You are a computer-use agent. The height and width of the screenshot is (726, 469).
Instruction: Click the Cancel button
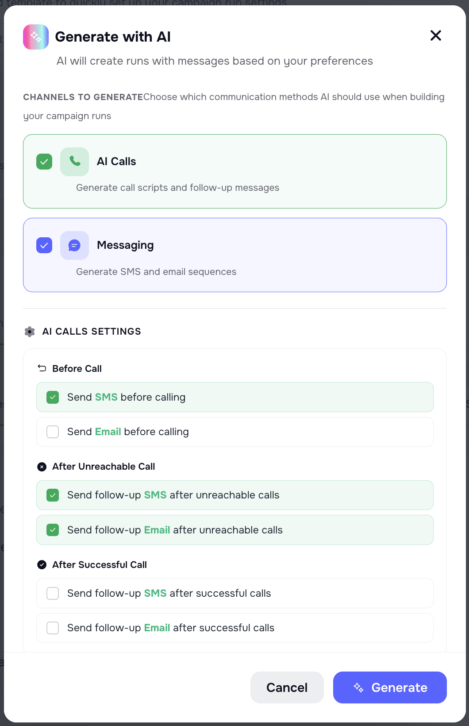287,687
